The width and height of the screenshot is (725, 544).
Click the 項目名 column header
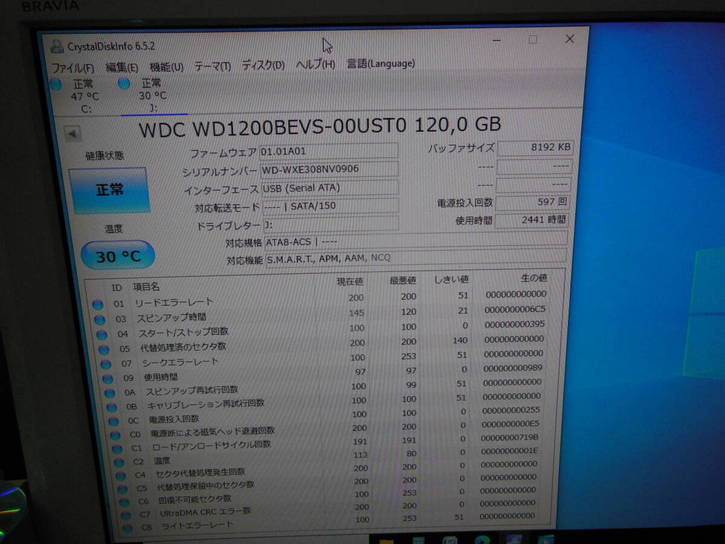[146, 287]
